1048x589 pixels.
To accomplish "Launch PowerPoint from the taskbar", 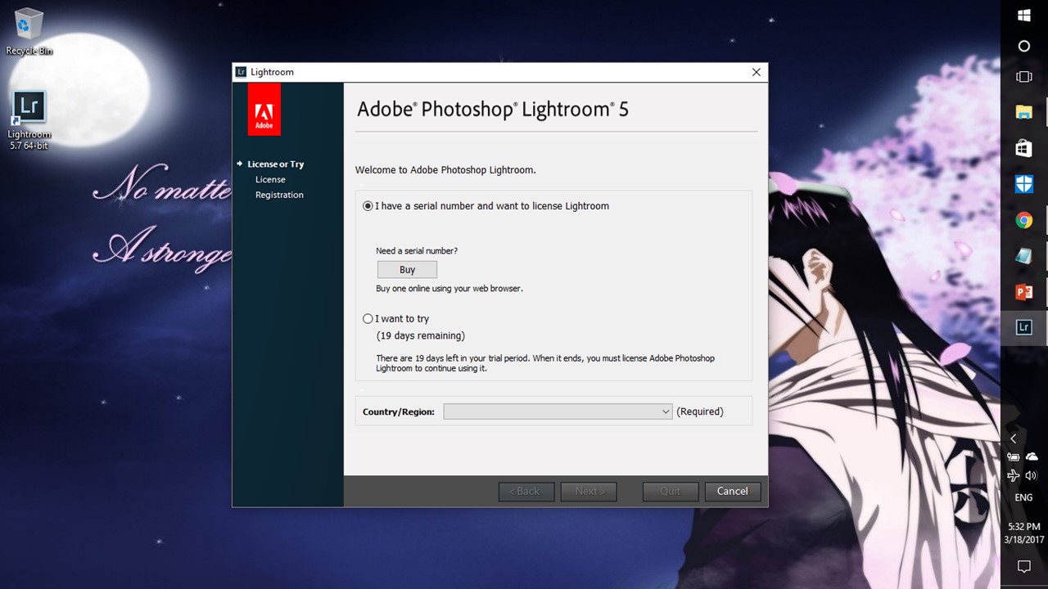I will [1023, 292].
